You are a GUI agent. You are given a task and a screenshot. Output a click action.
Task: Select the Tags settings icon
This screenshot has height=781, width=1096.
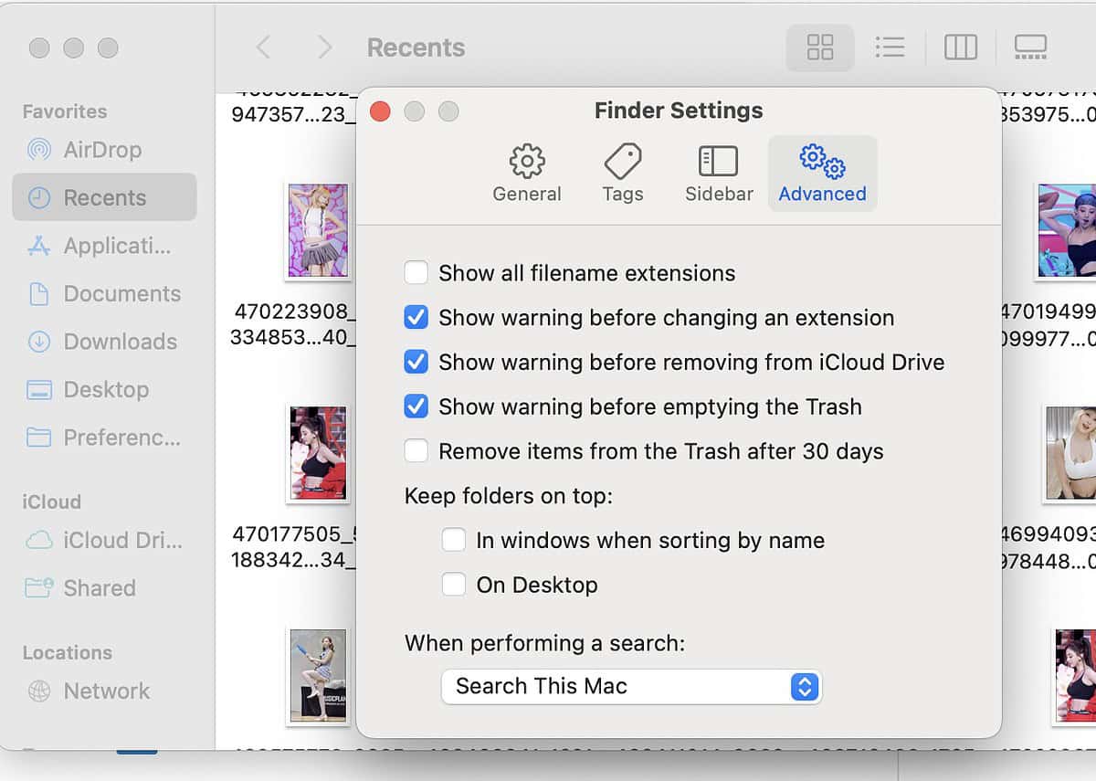point(622,172)
